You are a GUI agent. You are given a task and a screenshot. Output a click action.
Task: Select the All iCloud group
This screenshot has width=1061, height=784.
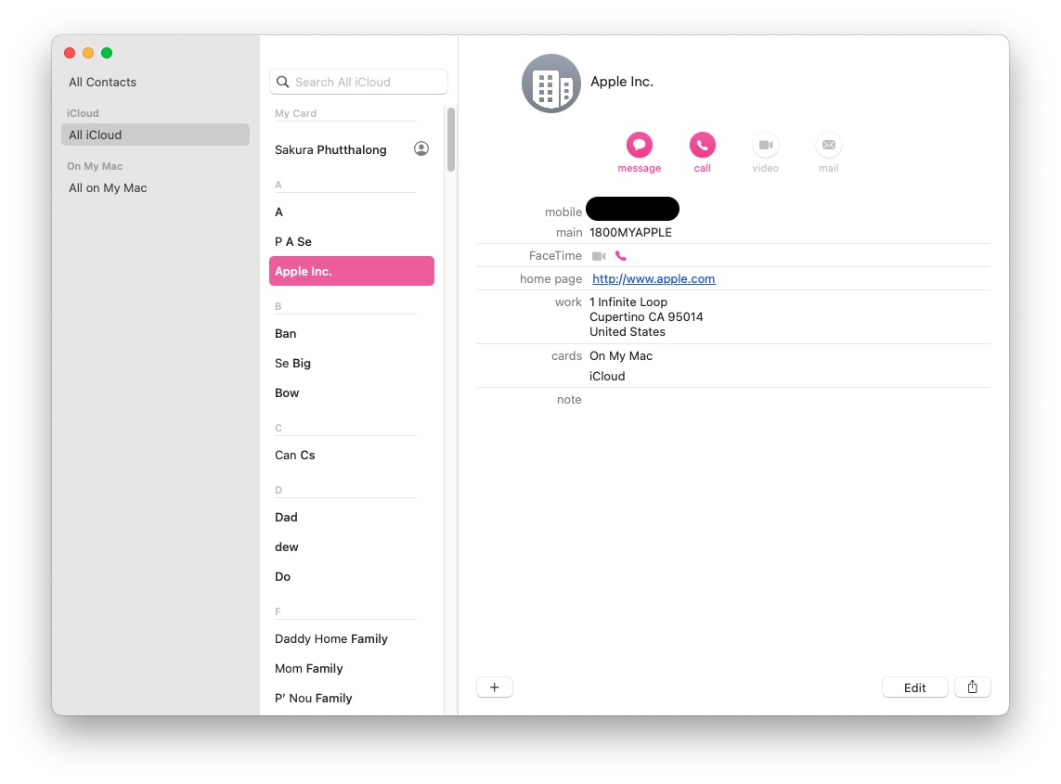(x=155, y=135)
